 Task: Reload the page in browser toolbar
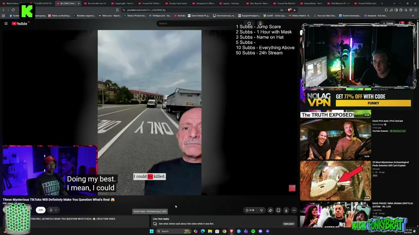[x=13, y=10]
